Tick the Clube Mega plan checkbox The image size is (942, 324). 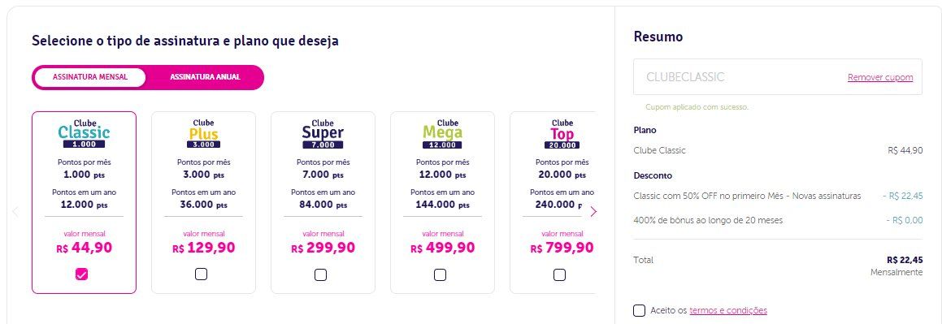(x=441, y=274)
